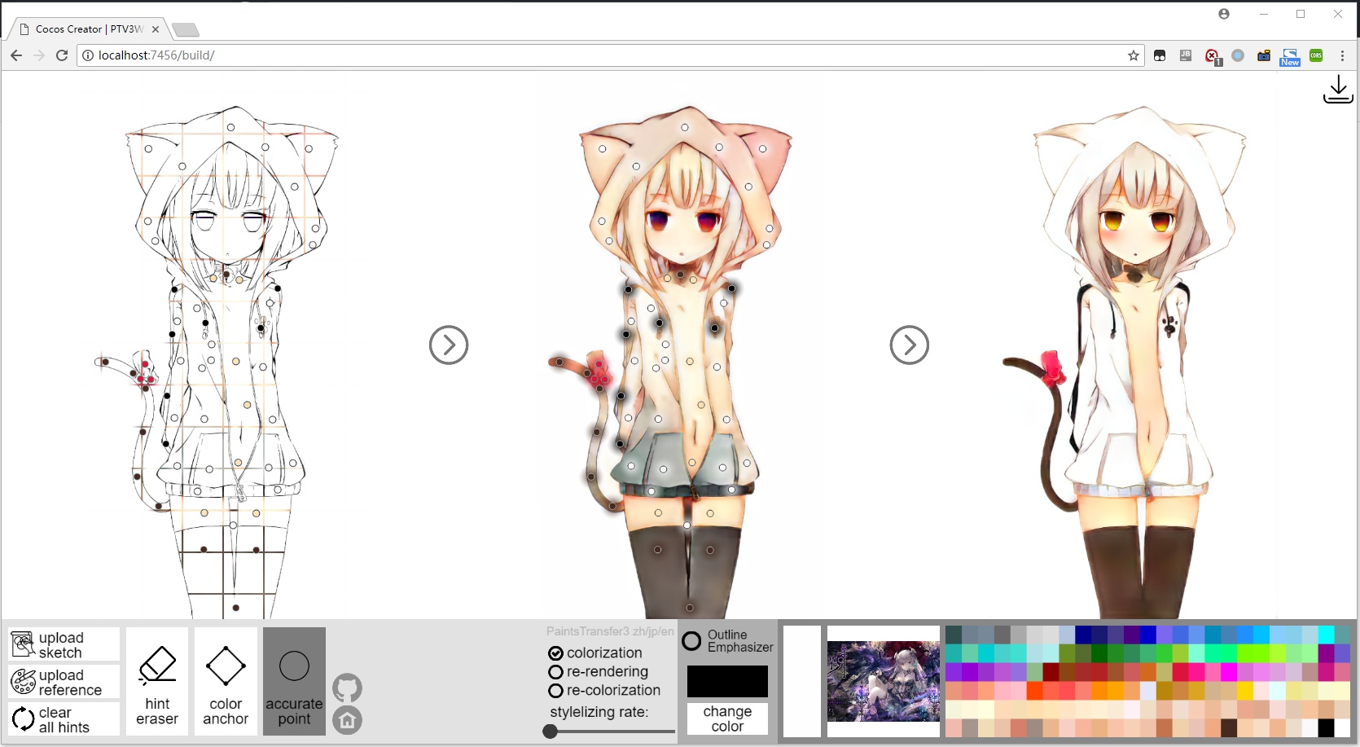Pick the gold yellow palette swatch
This screenshot has height=747, width=1360.
point(1245,691)
